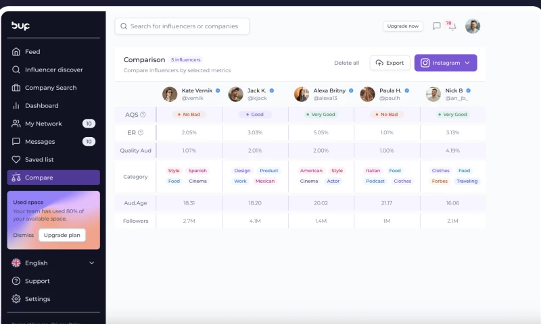Click Kate Vernik's Spanish category tag
Image resolution: width=541 pixels, height=324 pixels.
197,170
